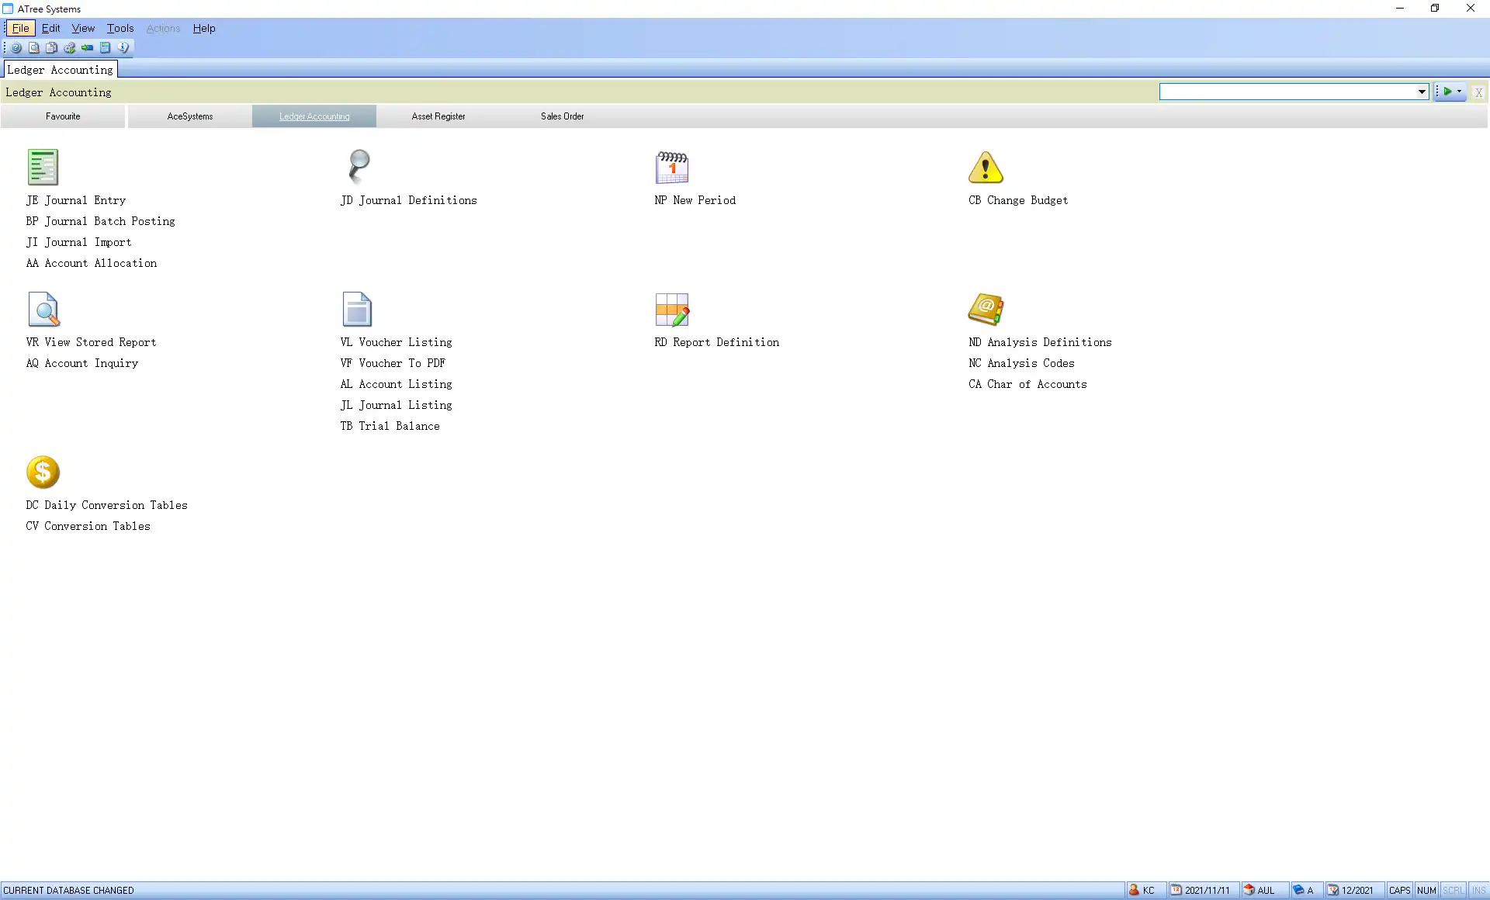Open VR View Stored Report module

click(91, 341)
